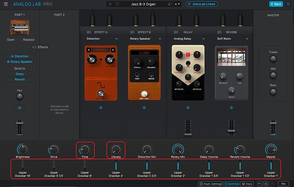Select A: Distortion effect slot
The height and width of the screenshot is (187, 294).
(20, 56)
